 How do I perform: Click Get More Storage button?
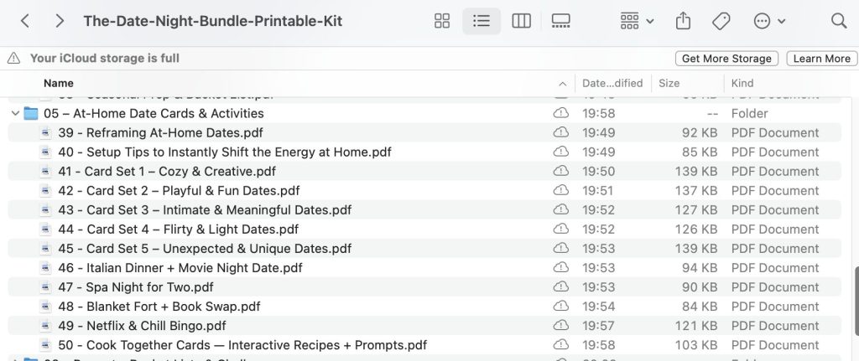coord(726,59)
